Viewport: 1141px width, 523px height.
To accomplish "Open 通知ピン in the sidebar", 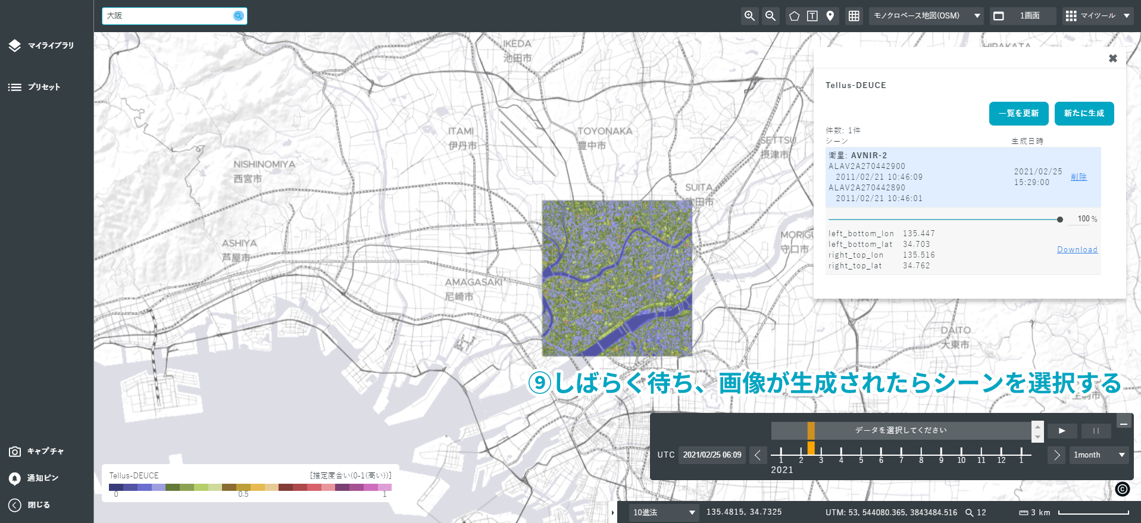I will 34,478.
